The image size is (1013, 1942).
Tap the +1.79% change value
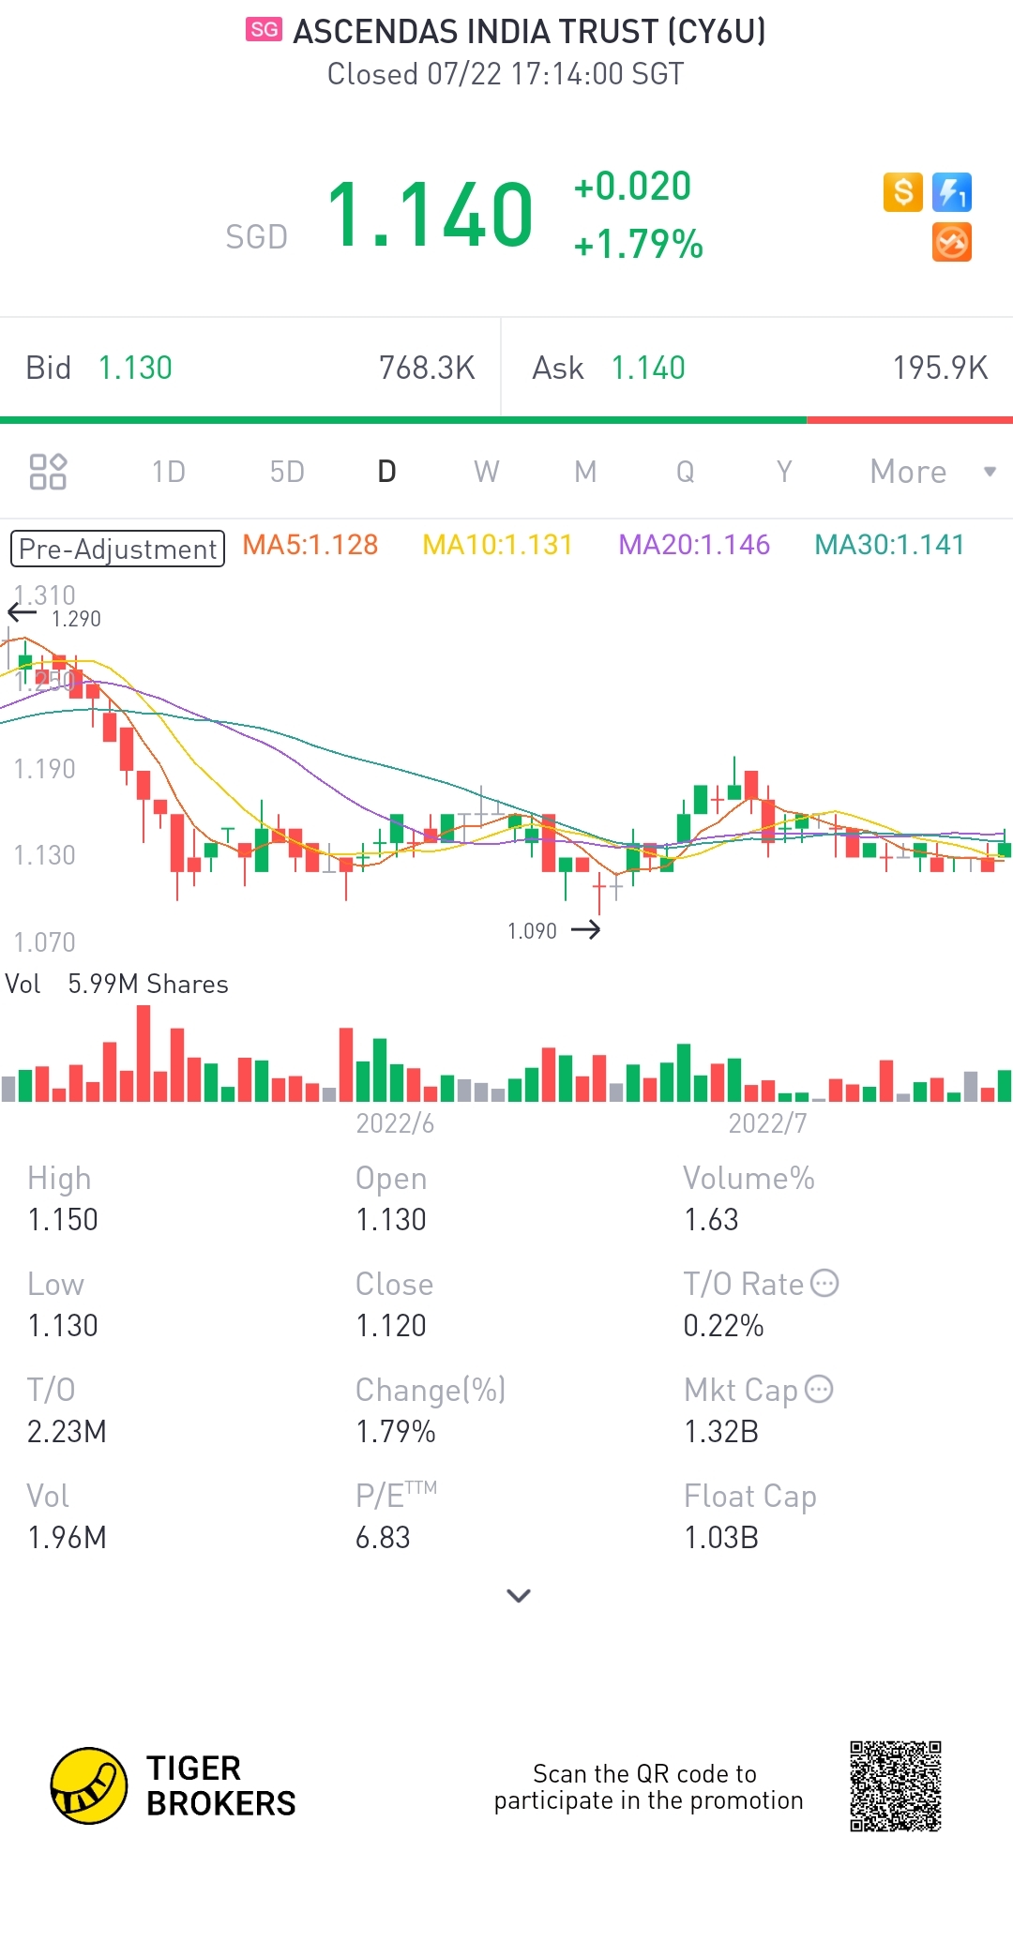[638, 244]
